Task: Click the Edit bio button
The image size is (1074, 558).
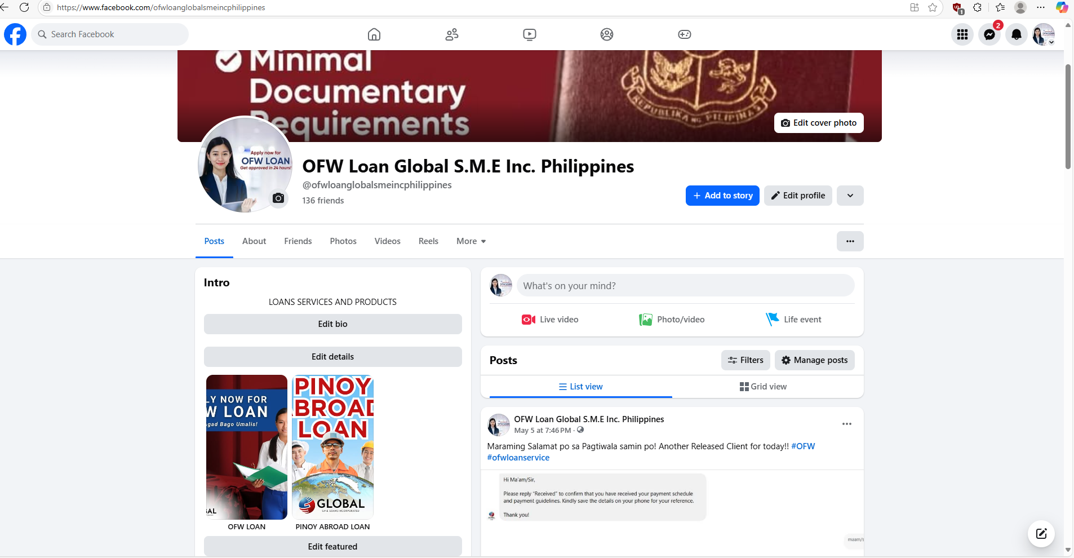Action: pos(333,324)
